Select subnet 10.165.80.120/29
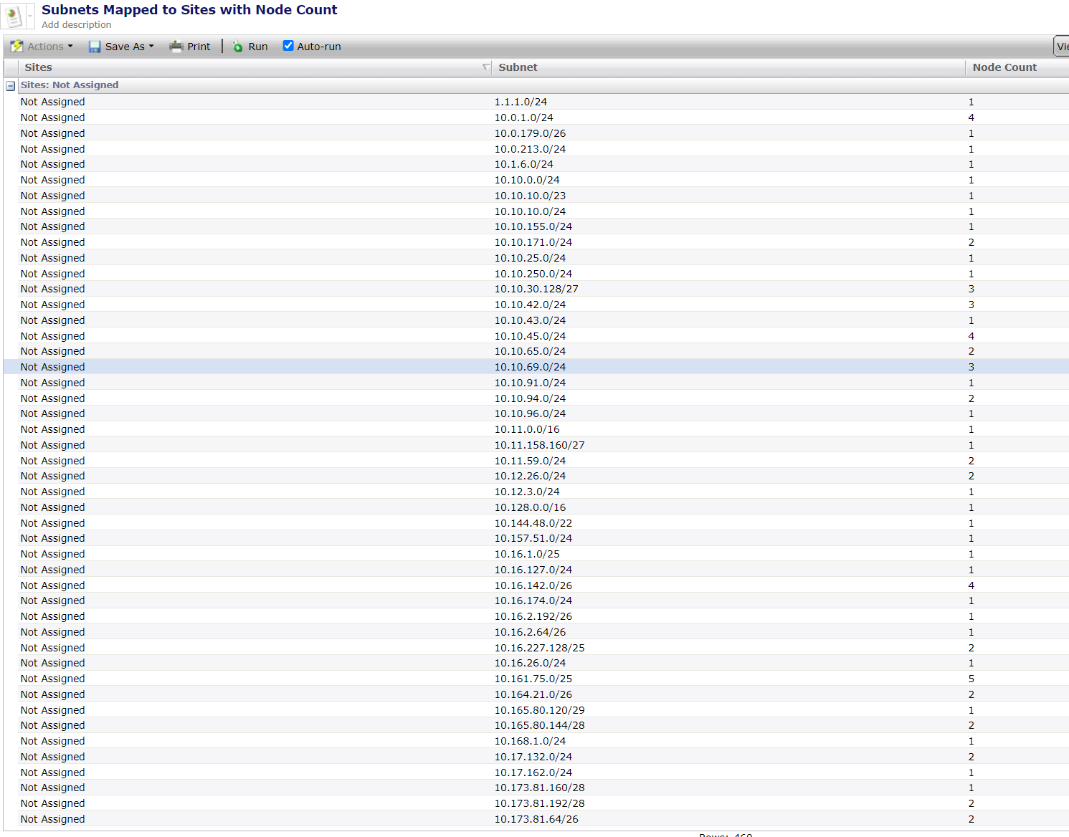Screen dimensions: 1069x837 click(539, 710)
